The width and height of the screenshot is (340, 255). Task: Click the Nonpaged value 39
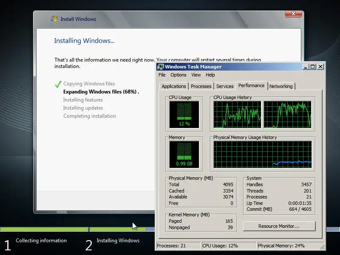click(x=230, y=227)
